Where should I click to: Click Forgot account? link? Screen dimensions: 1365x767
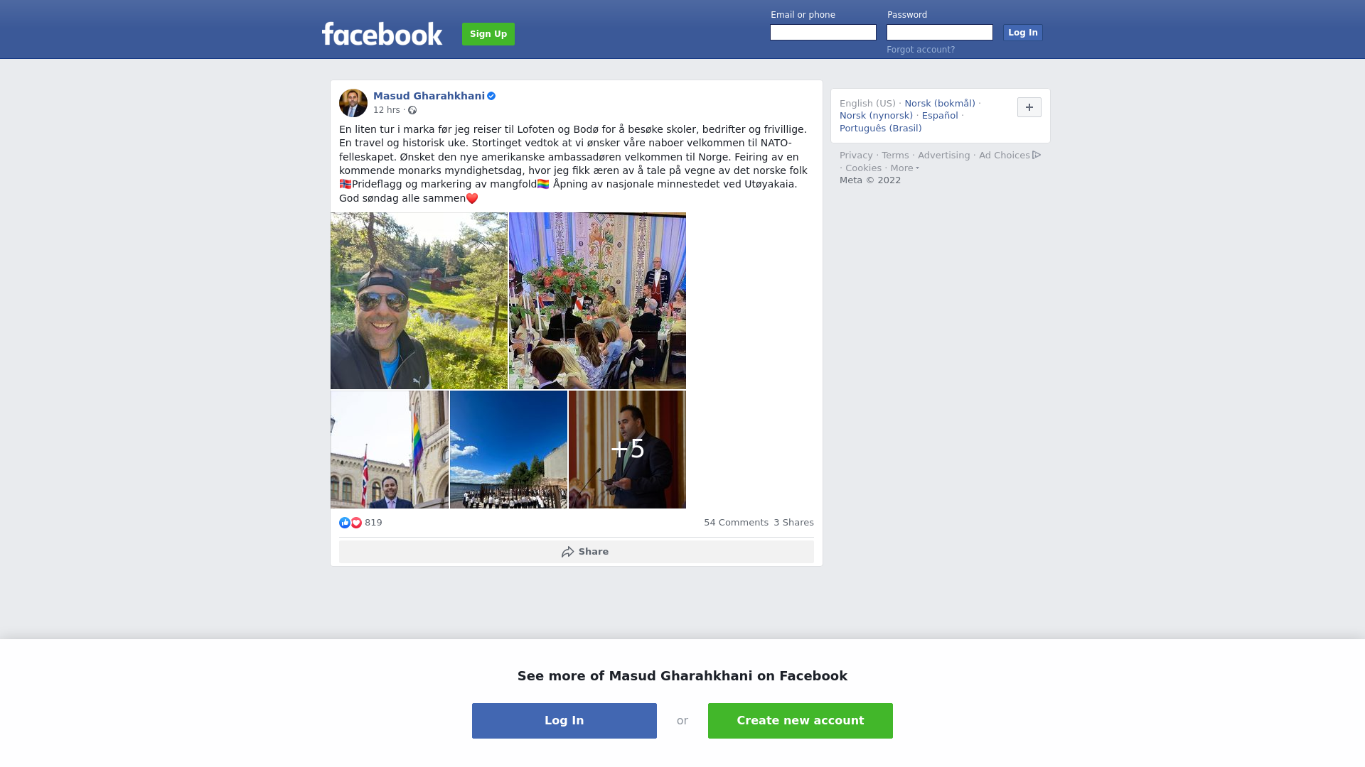pyautogui.click(x=921, y=50)
